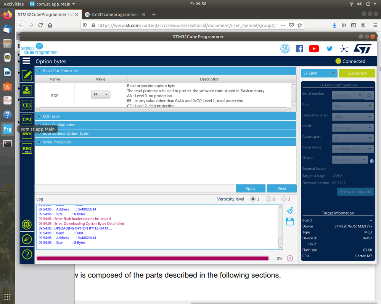Open the ST-LINK connection type dropdown
This screenshot has height=304, width=381.
(x=319, y=73)
